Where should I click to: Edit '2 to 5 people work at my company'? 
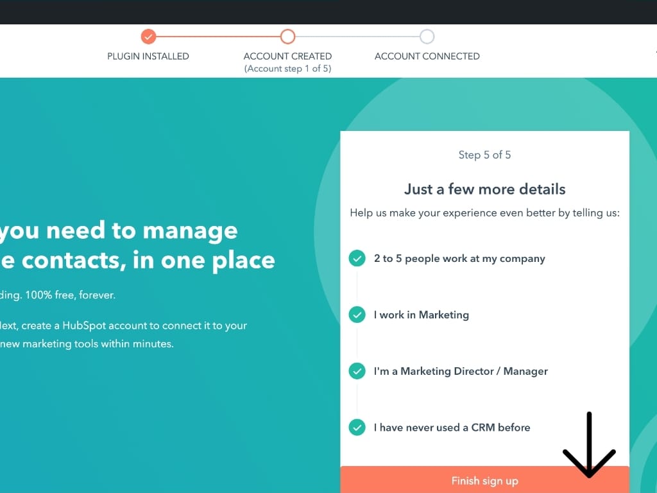coord(459,258)
